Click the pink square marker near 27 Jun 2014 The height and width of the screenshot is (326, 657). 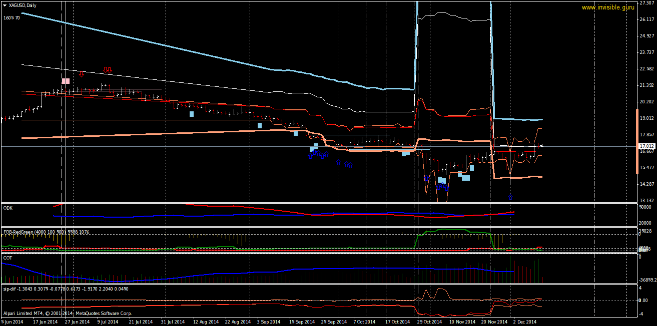tap(66, 81)
